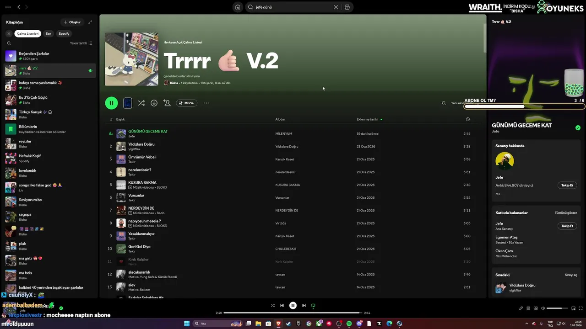
Task: Enter fullscreen mode in player
Action: 581,308
